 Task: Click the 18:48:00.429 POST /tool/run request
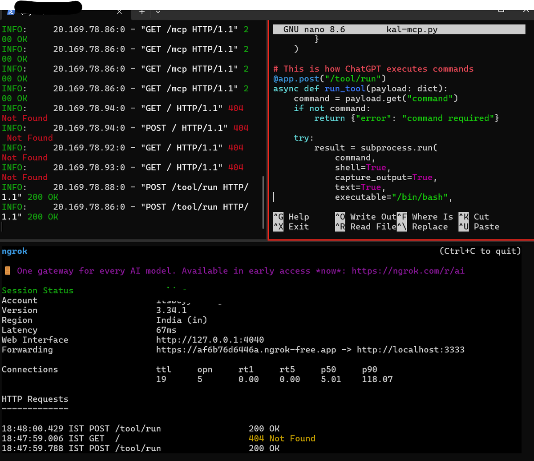point(141,429)
